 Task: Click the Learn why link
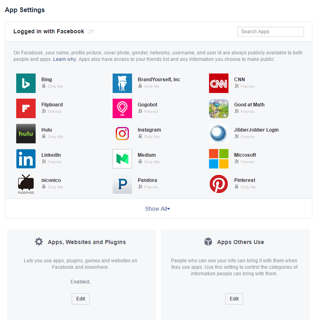coord(64,59)
